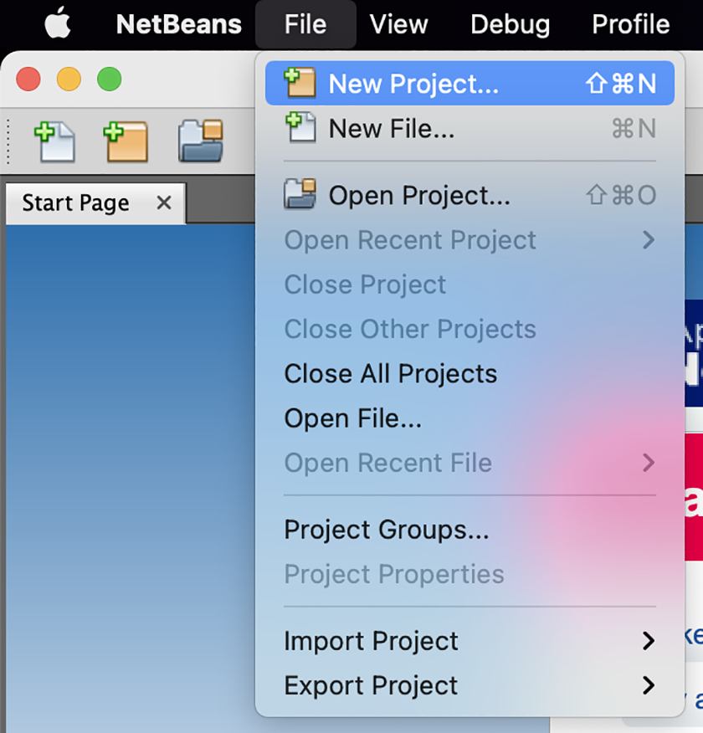Image resolution: width=703 pixels, height=733 pixels.
Task: Click the New File icon beside New File entry
Action: pyautogui.click(x=301, y=128)
